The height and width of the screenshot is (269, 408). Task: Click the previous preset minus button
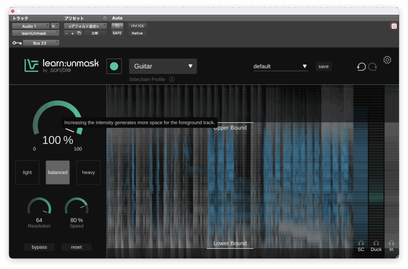67,34
